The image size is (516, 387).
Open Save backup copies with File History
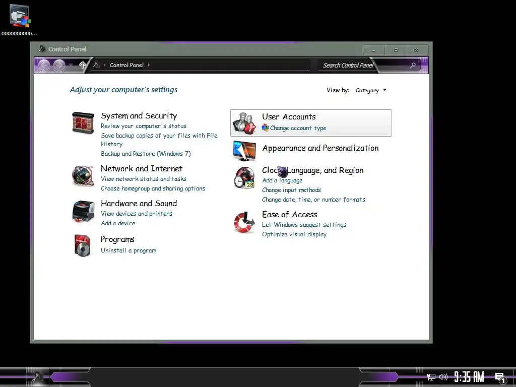pos(159,140)
